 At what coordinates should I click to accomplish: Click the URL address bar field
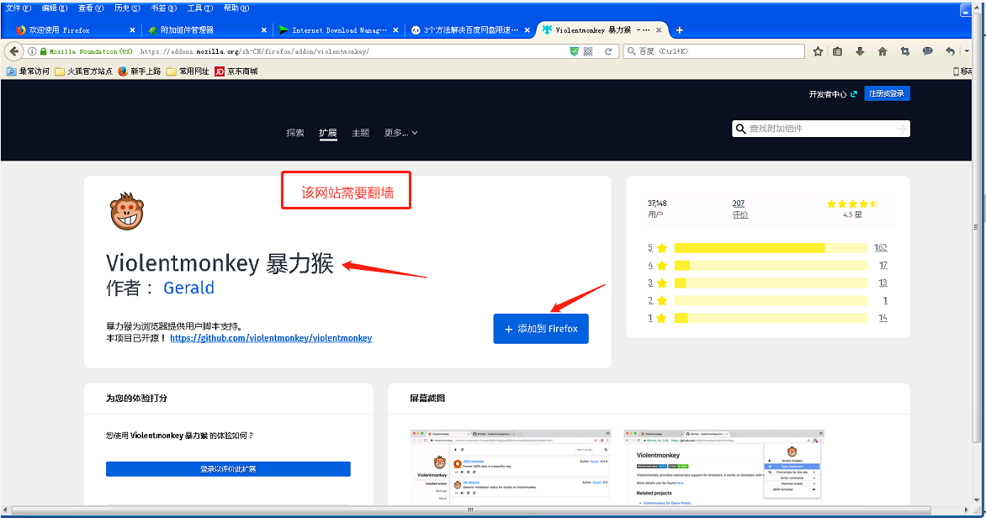(x=353, y=51)
